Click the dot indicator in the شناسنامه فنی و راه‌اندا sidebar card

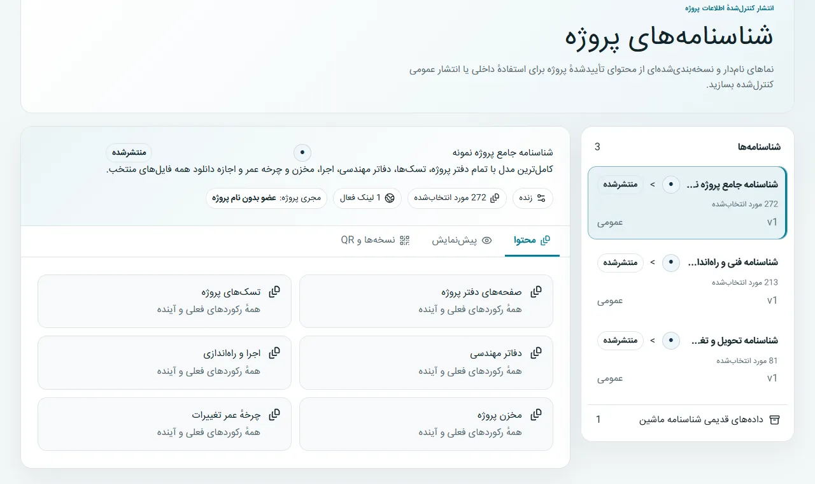(671, 262)
